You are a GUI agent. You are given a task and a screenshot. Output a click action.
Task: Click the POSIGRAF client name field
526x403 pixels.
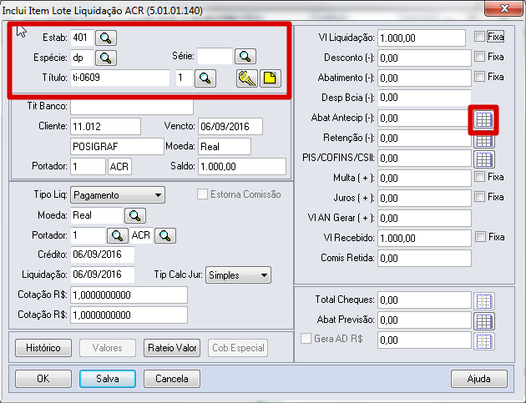[x=117, y=147]
